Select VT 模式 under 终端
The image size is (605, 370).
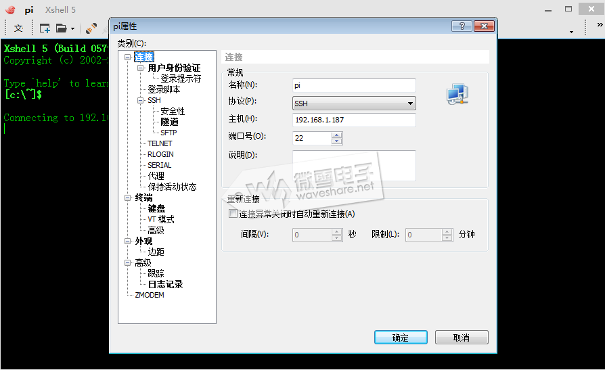(x=161, y=220)
